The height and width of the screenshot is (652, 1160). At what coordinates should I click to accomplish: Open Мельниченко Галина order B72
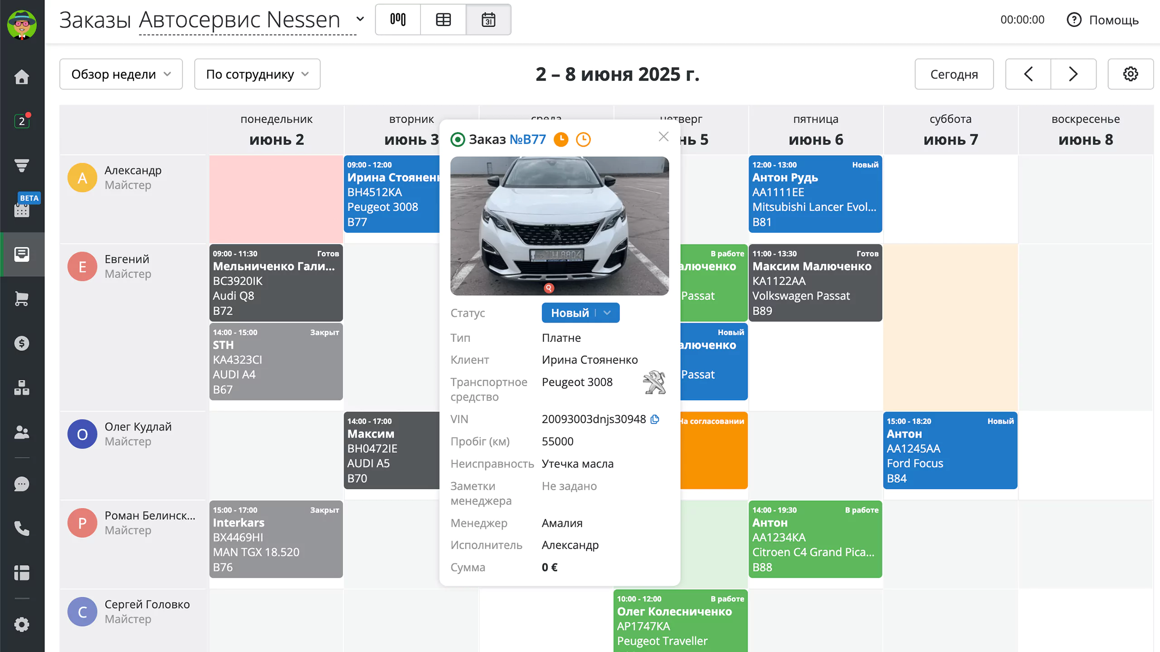(276, 283)
